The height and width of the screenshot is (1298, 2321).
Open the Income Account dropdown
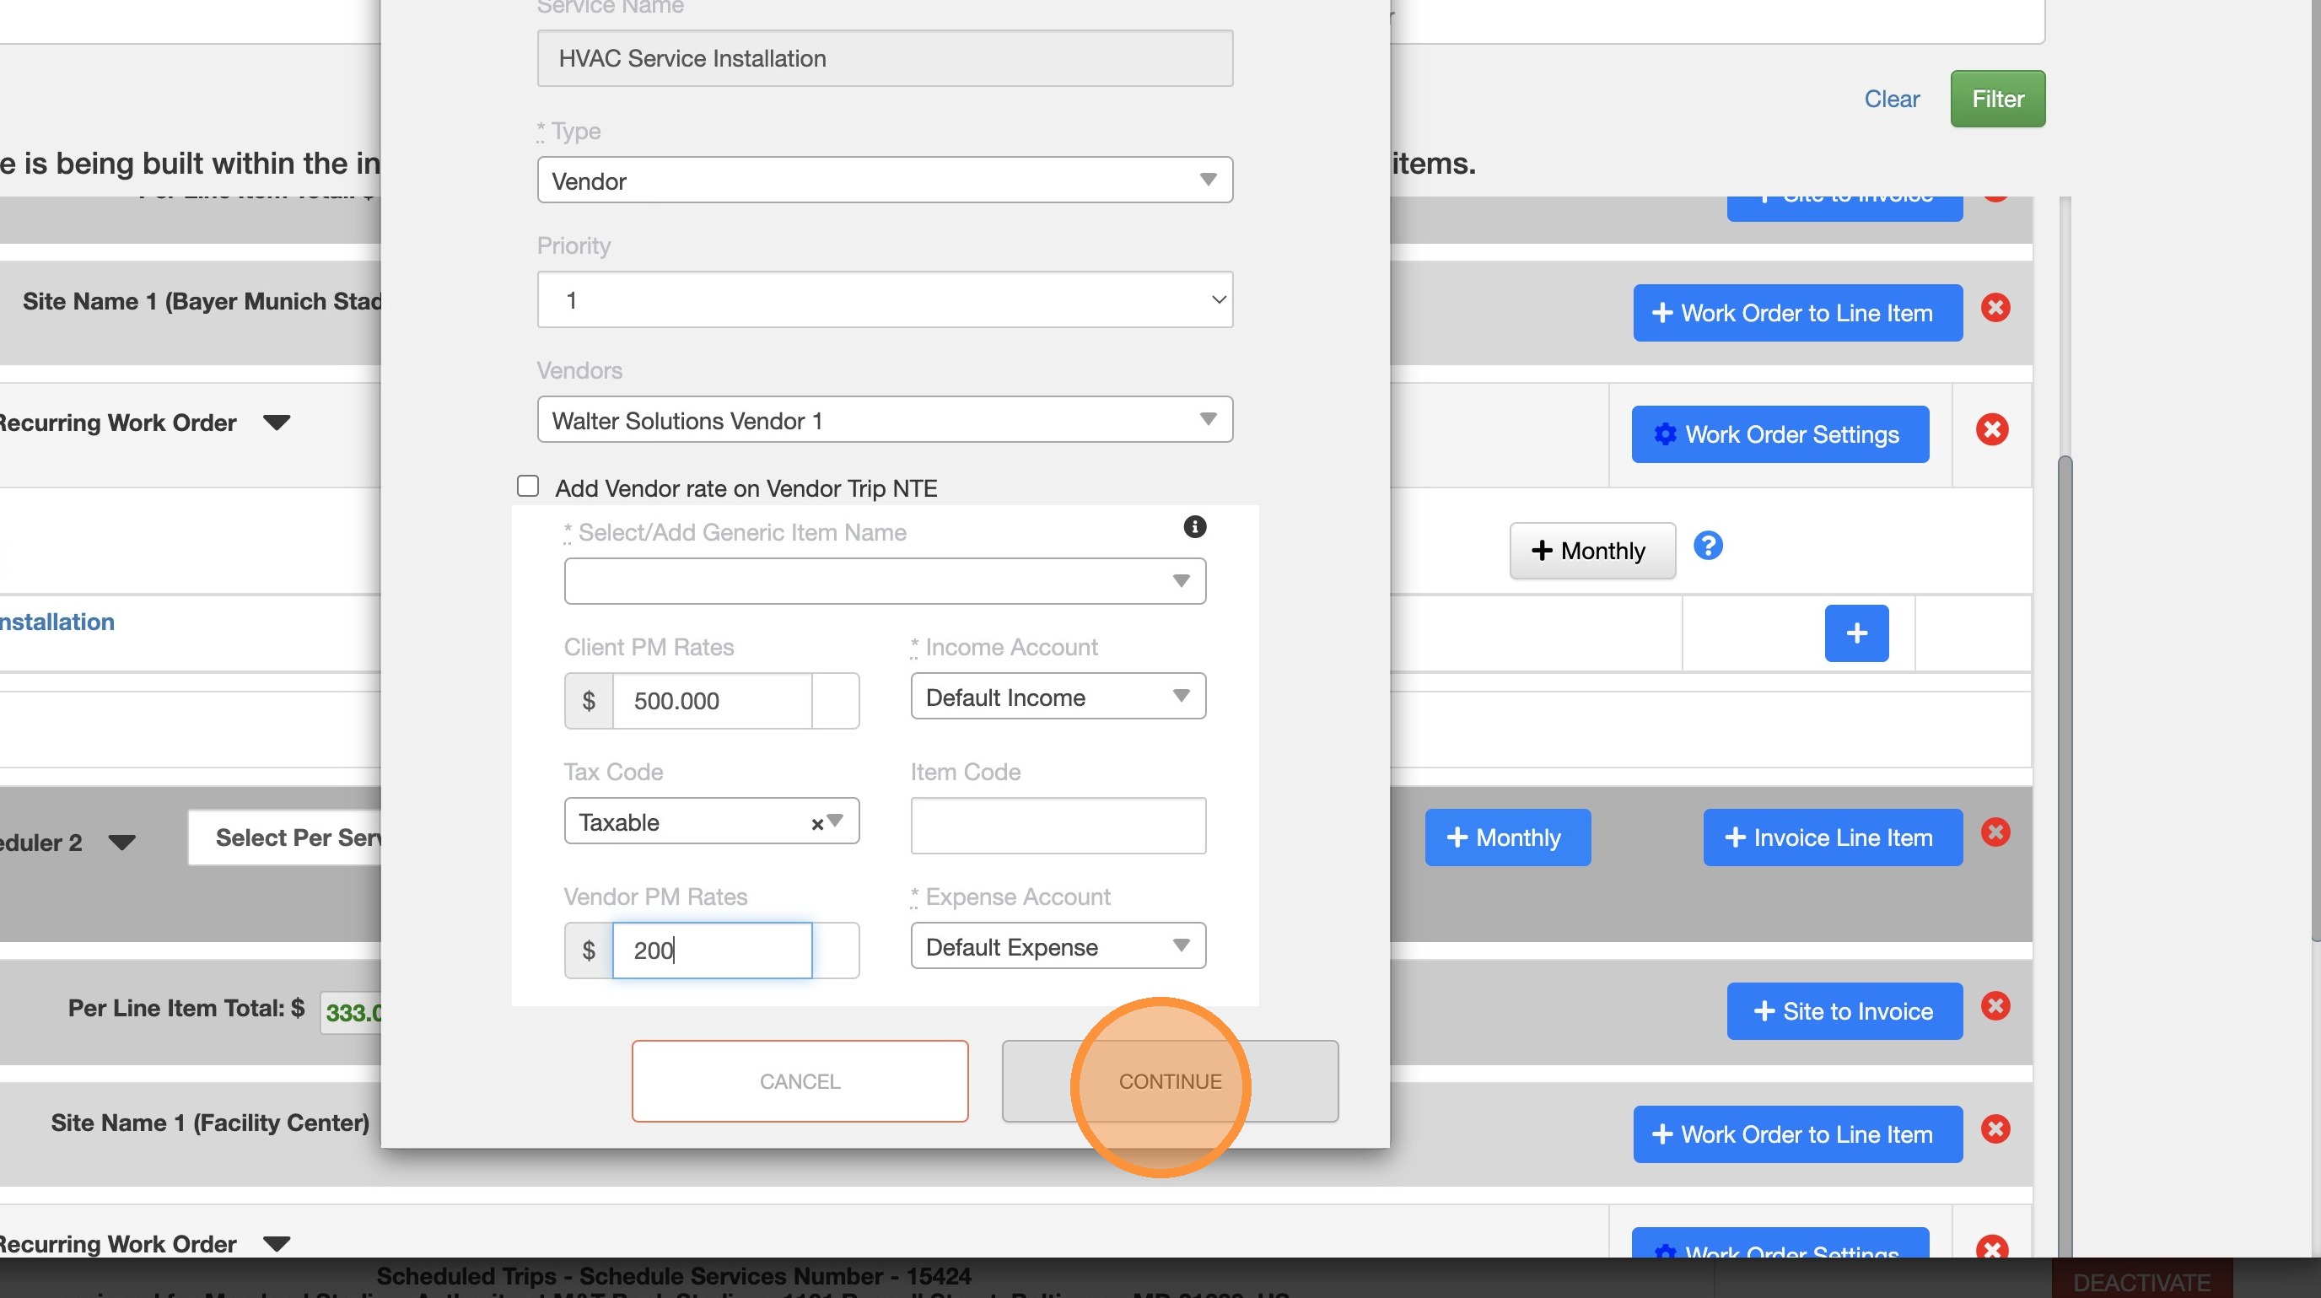[x=1057, y=697]
